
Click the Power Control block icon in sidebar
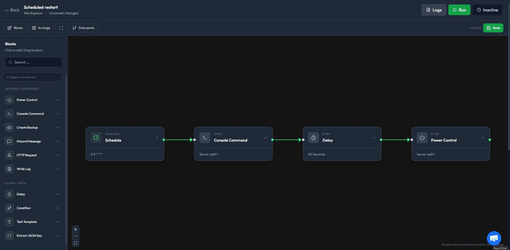pyautogui.click(x=9, y=100)
